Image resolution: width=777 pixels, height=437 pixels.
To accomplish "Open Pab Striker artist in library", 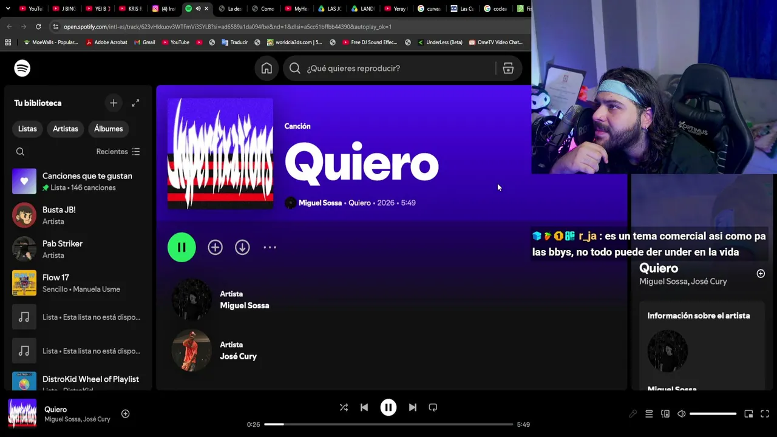I will (77, 249).
